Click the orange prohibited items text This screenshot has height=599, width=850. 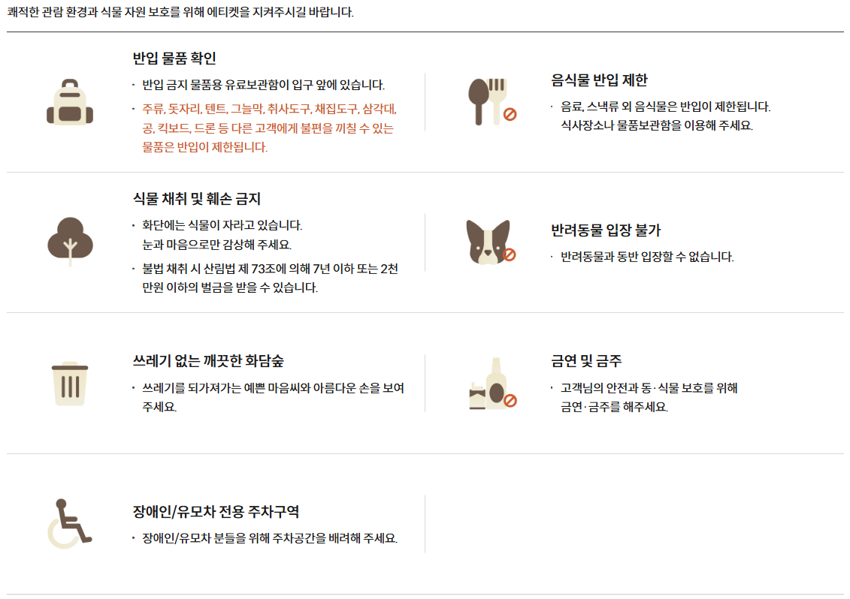point(269,128)
